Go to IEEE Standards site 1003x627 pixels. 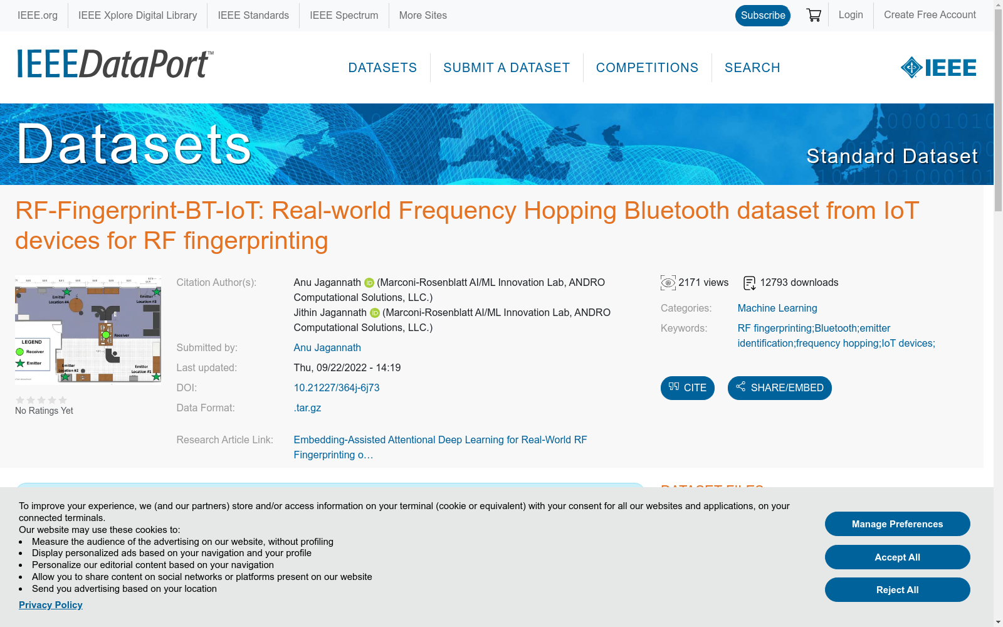(253, 15)
